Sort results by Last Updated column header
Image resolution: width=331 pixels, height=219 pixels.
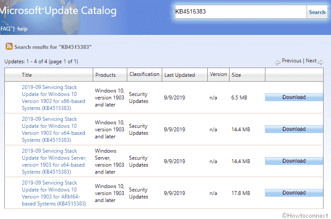pyautogui.click(x=180, y=75)
